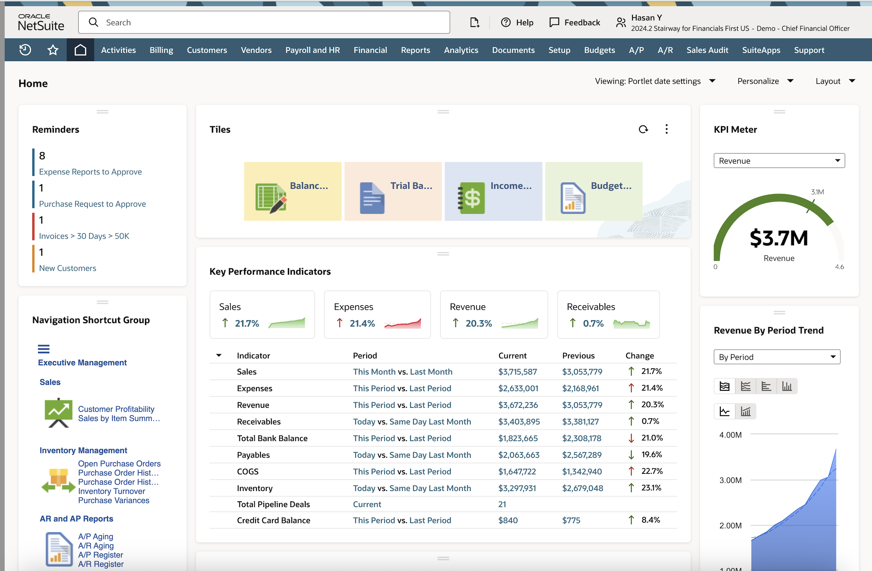Open the Budget tile
This screenshot has width=872, height=571.
[594, 191]
